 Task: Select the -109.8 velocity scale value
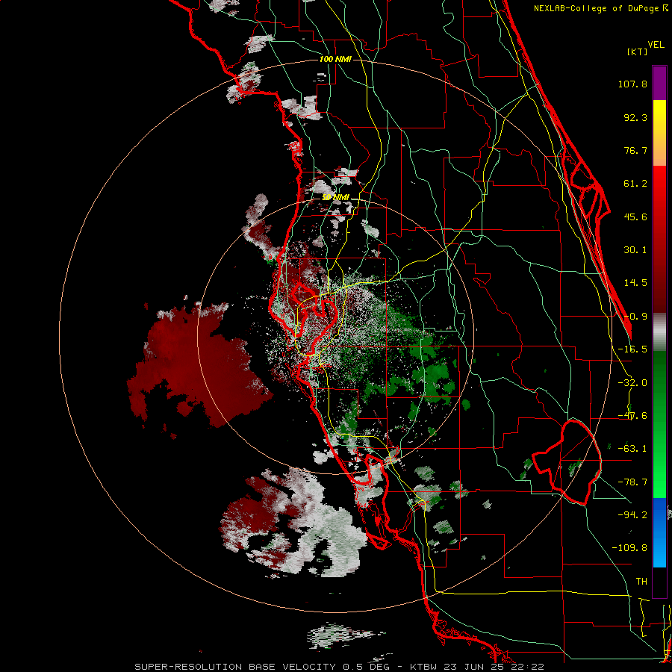(629, 548)
